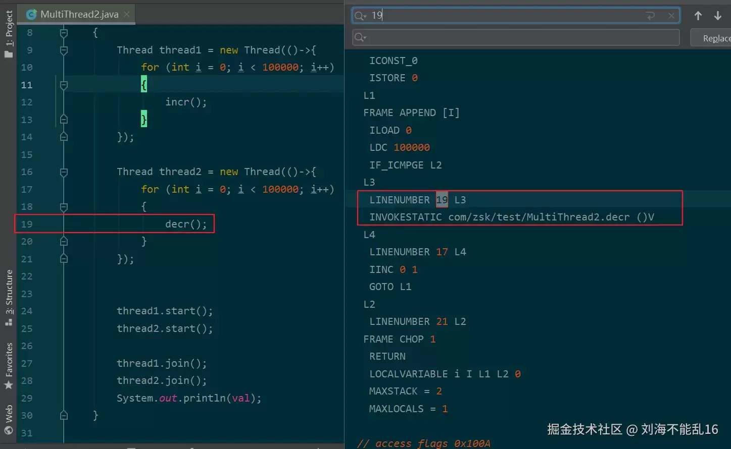Click thread1.start(); in the code
The width and height of the screenshot is (731, 449).
[x=165, y=311]
